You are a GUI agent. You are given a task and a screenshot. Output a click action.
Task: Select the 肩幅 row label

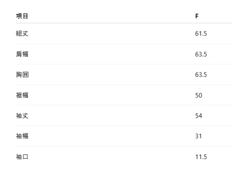click(x=22, y=54)
